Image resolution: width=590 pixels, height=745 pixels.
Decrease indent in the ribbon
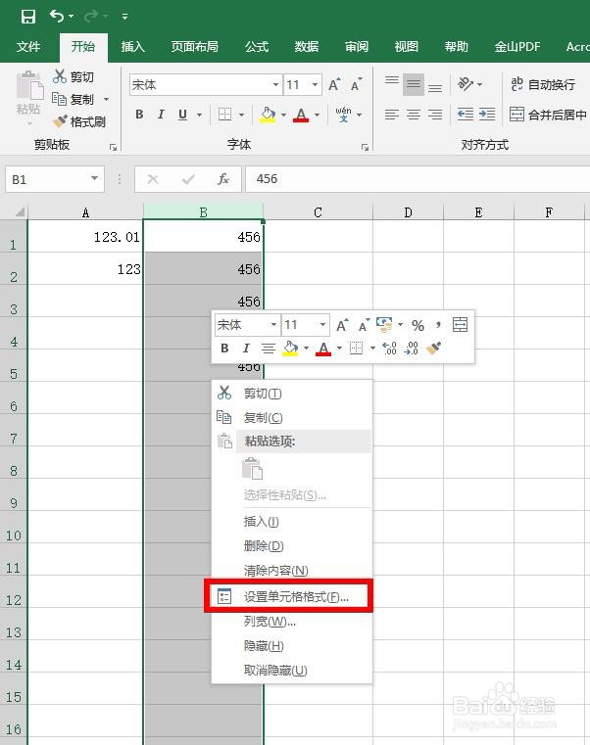pyautogui.click(x=466, y=115)
